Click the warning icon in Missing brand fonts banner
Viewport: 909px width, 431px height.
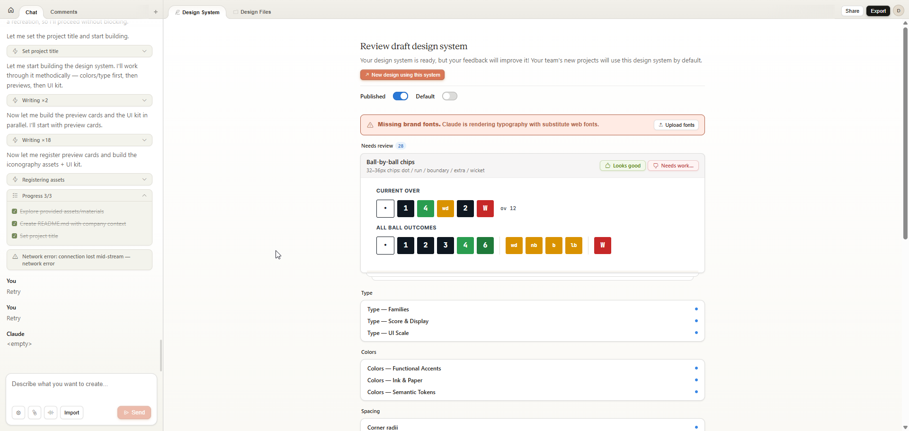point(370,125)
